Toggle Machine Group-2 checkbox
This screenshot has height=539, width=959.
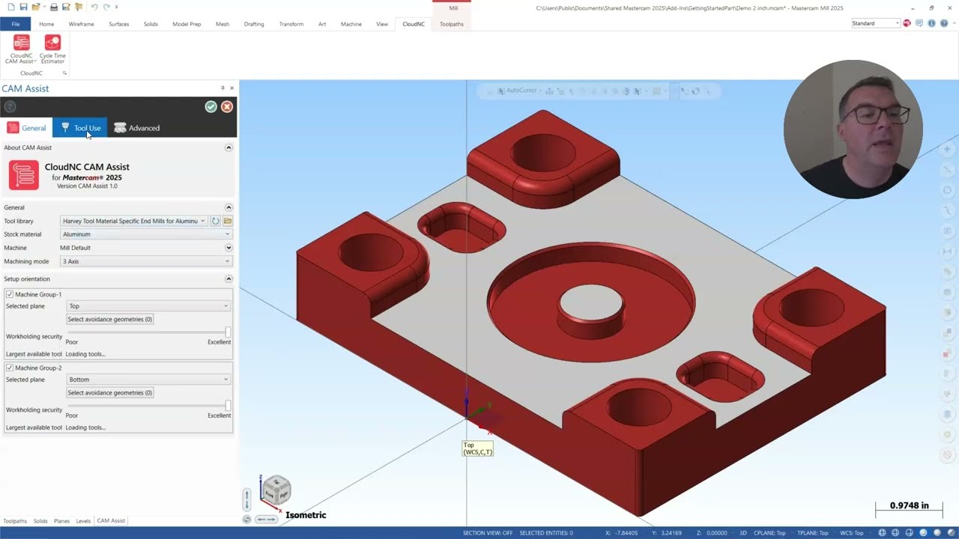[10, 368]
